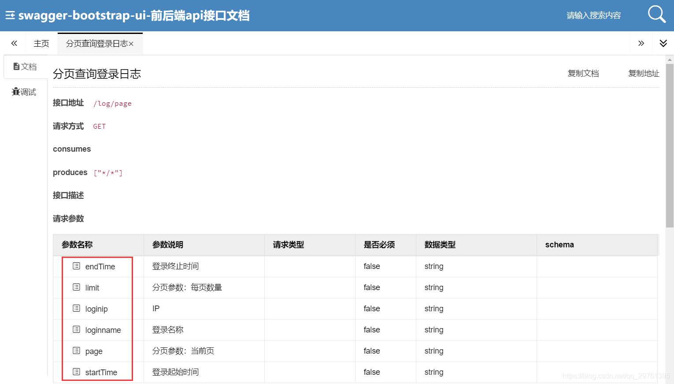Select the loginip parameter name
The width and height of the screenshot is (674, 384).
tap(96, 309)
